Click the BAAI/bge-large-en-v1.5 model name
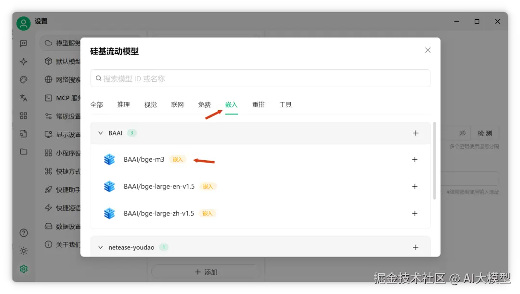 [159, 186]
